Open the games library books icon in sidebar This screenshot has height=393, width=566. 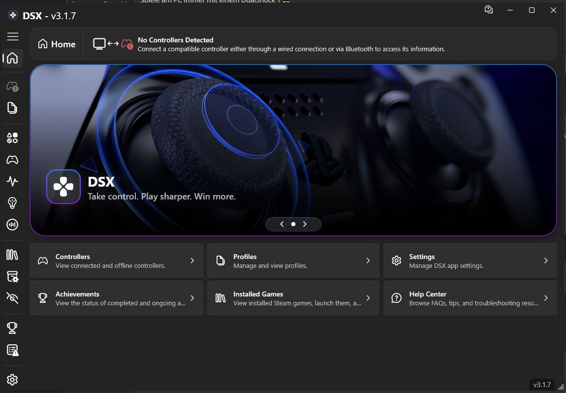13,255
